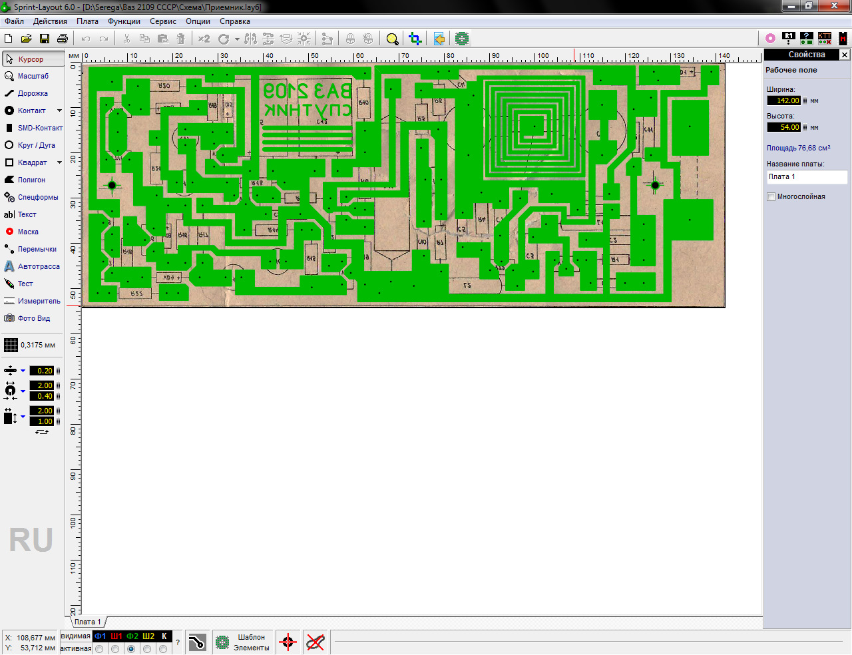
Task: Select the Текст tool
Action: click(x=33, y=214)
